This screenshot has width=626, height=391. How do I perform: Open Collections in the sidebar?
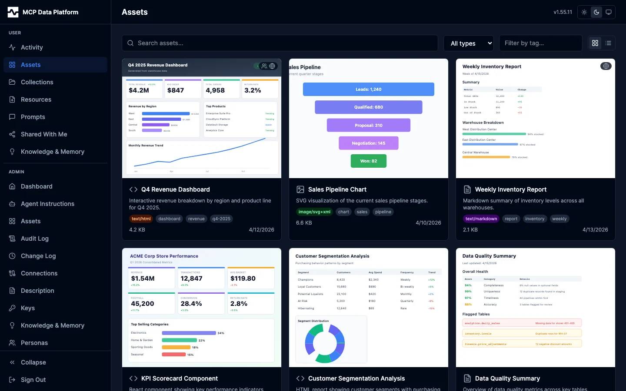(37, 82)
